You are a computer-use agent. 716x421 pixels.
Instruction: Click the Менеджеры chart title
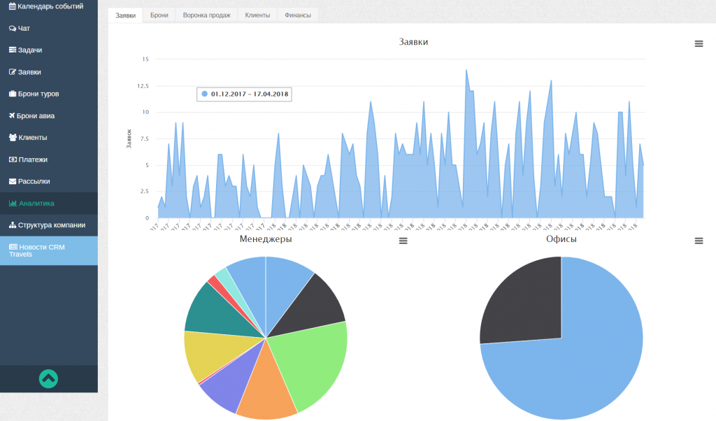266,238
